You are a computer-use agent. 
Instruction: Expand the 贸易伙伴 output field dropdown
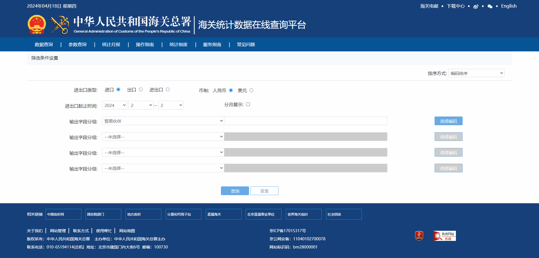pos(163,121)
